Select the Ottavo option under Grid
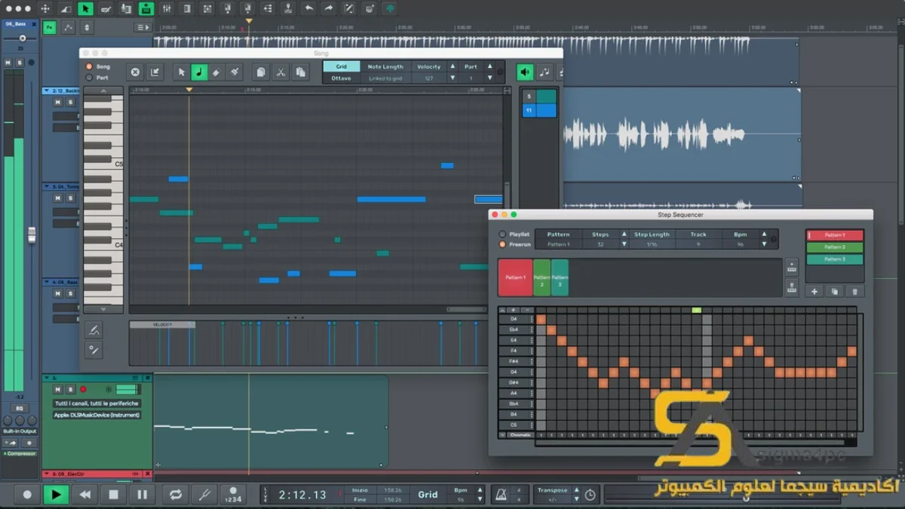Screen dimensions: 905x509 [342, 78]
